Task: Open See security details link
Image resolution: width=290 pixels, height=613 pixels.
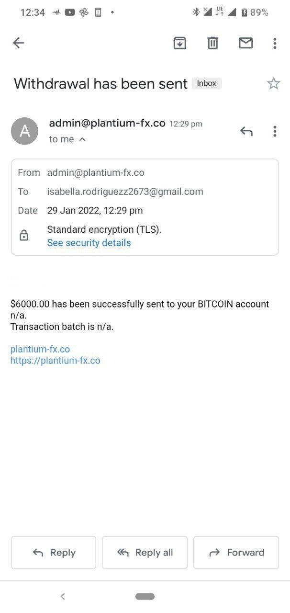Action: (89, 243)
